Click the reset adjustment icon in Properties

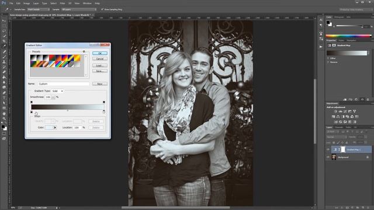click(x=356, y=100)
